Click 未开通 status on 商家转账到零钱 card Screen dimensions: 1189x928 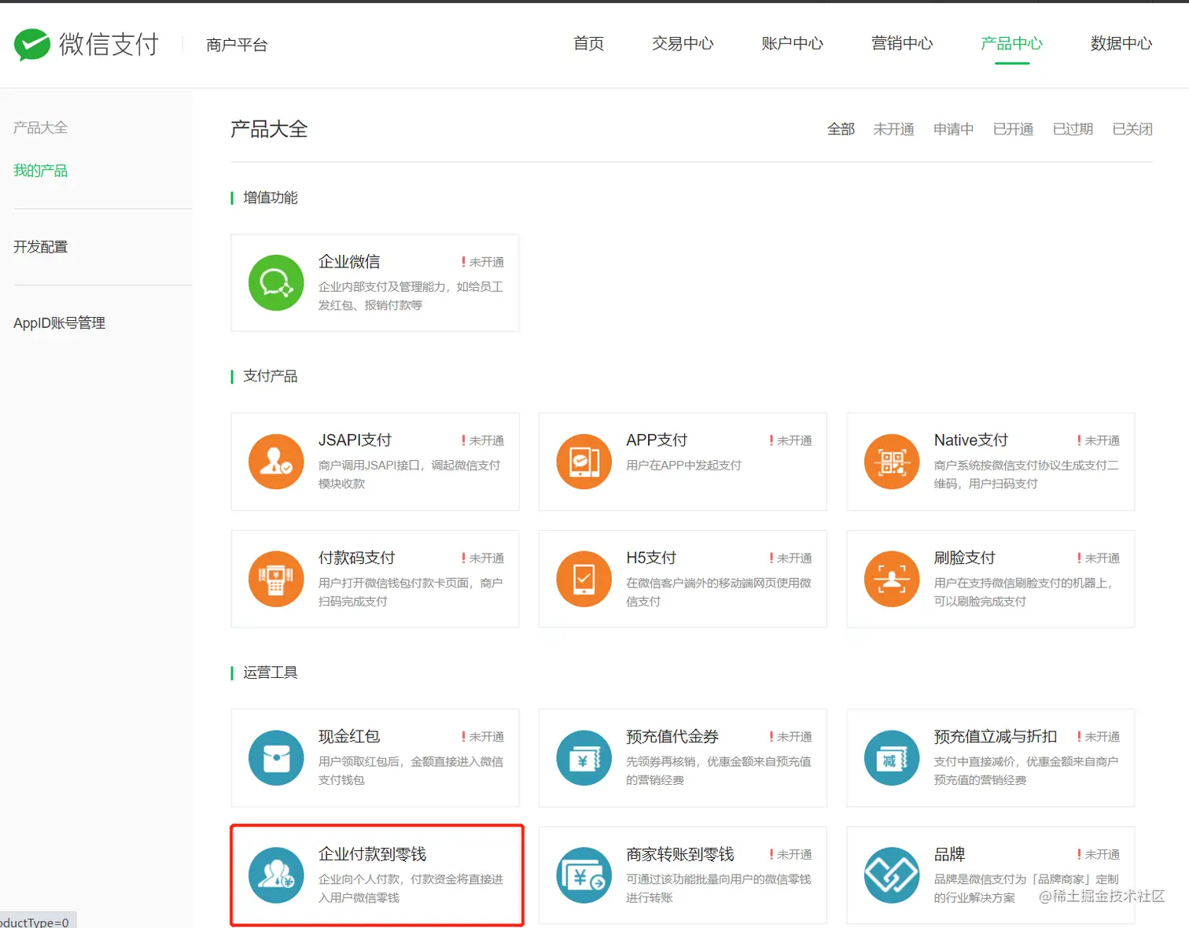(x=790, y=855)
